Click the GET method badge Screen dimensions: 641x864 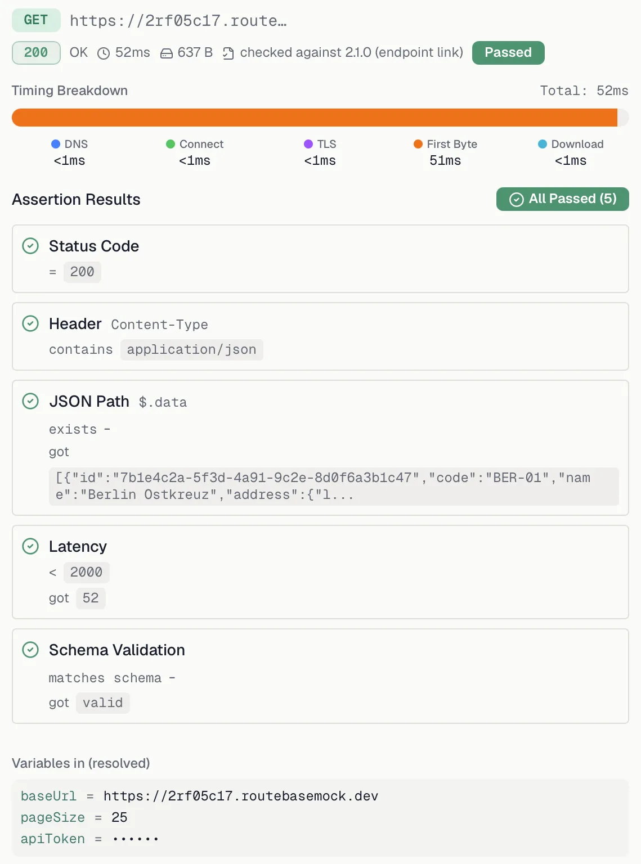[36, 20]
